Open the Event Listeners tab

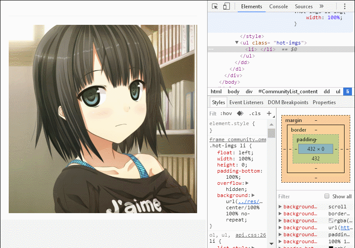246,102
